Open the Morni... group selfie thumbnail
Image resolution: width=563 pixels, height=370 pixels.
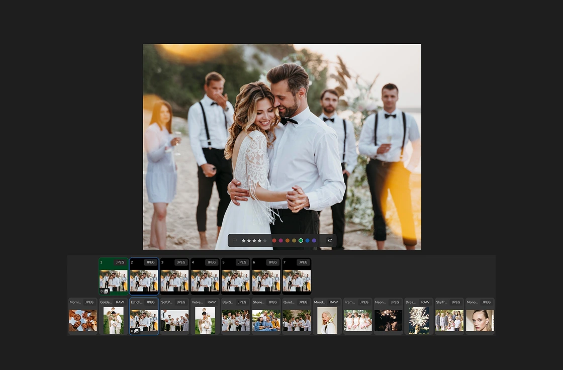point(83,317)
